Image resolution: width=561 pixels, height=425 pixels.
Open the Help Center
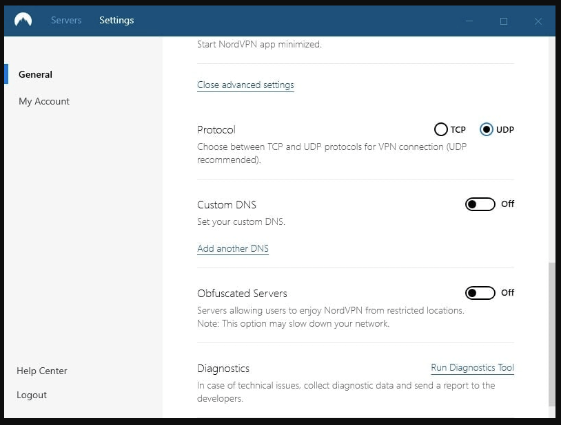(x=42, y=371)
